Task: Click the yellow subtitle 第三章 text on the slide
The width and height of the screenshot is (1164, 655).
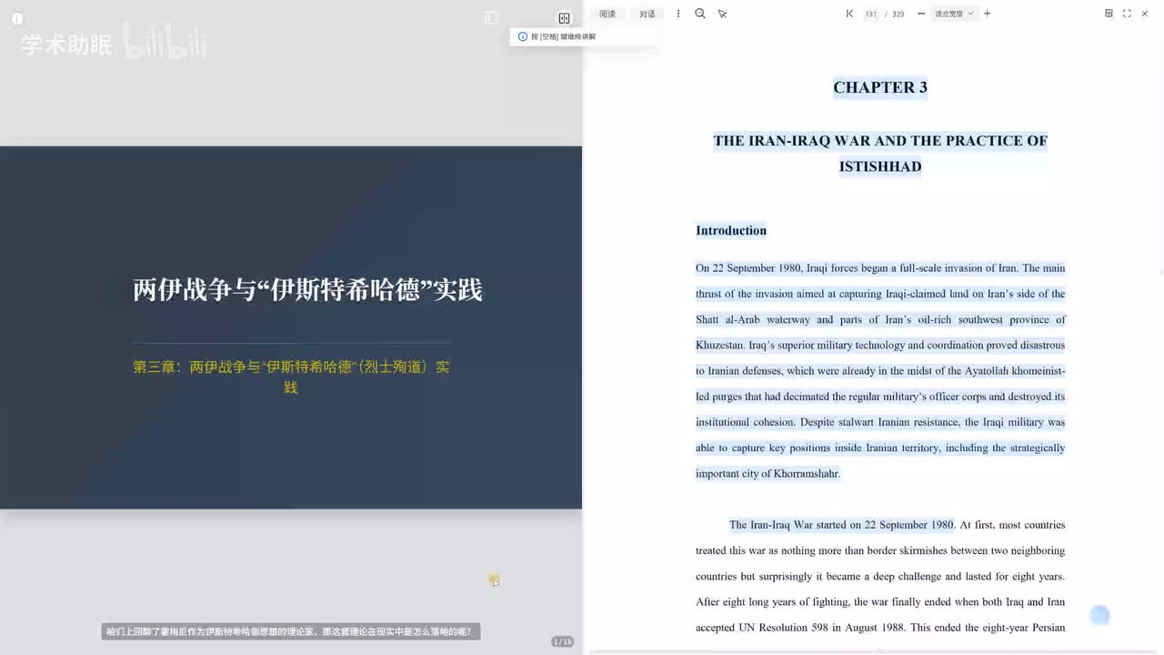Action: [x=291, y=377]
